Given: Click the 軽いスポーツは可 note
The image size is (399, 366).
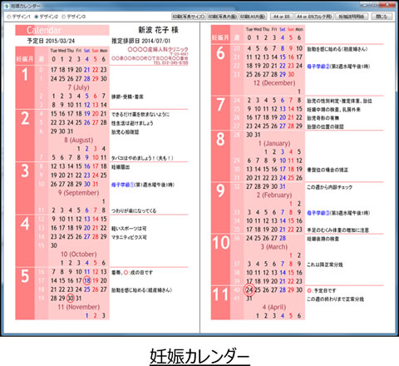Looking at the screenshot, I should (x=129, y=229).
